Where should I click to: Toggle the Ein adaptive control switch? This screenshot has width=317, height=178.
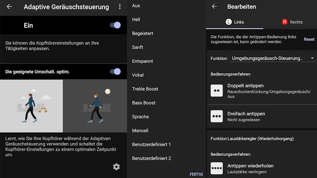(x=115, y=25)
